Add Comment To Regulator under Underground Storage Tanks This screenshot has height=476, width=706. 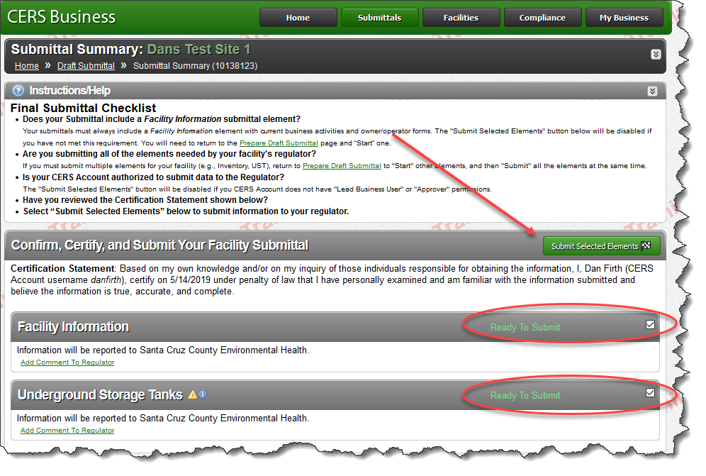(67, 431)
